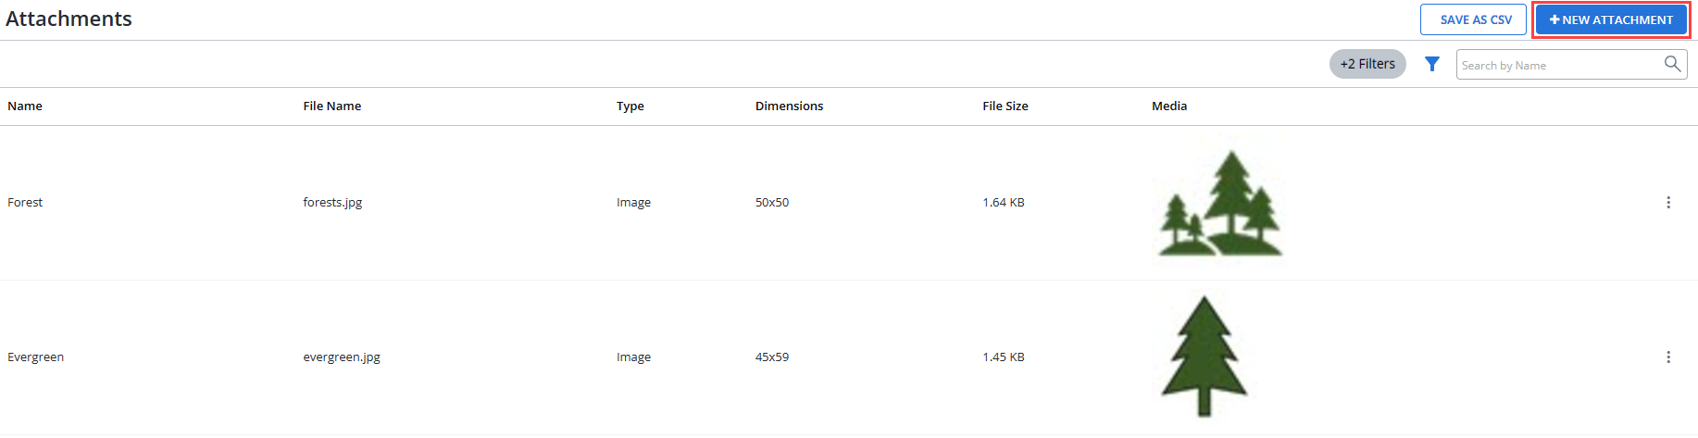1698x438 pixels.
Task: Select the Forest attachment name
Action: point(25,203)
